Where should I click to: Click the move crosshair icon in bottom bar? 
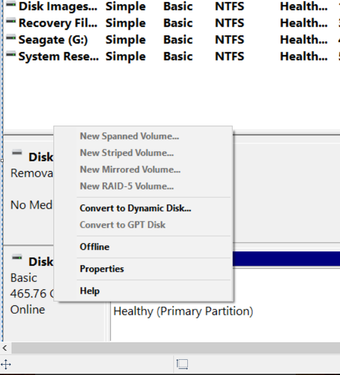pyautogui.click(x=5, y=365)
